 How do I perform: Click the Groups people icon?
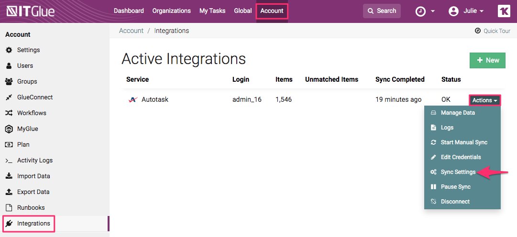(x=9, y=81)
